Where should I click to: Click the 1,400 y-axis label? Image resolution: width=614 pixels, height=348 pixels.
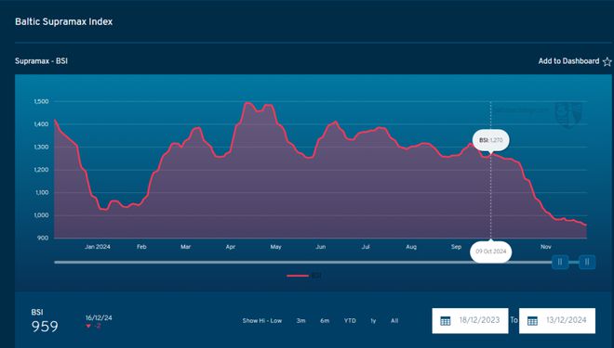pos(41,124)
